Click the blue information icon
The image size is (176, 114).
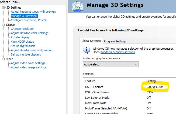pos(87,50)
